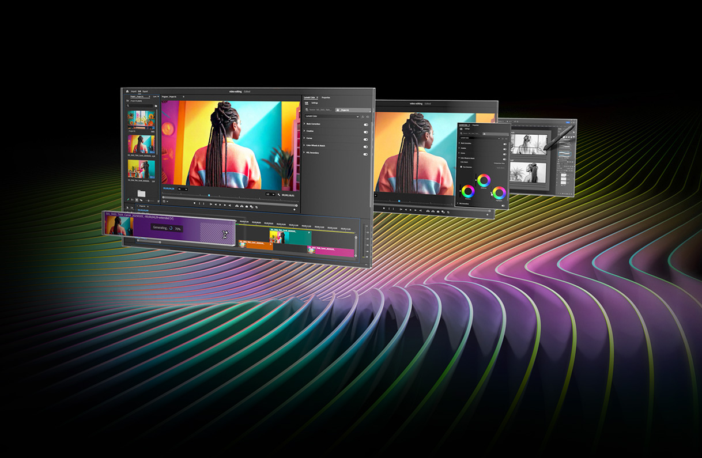The height and width of the screenshot is (458, 702).
Task: Click Add Marker in the main Program monitor
Action: [x=194, y=203]
